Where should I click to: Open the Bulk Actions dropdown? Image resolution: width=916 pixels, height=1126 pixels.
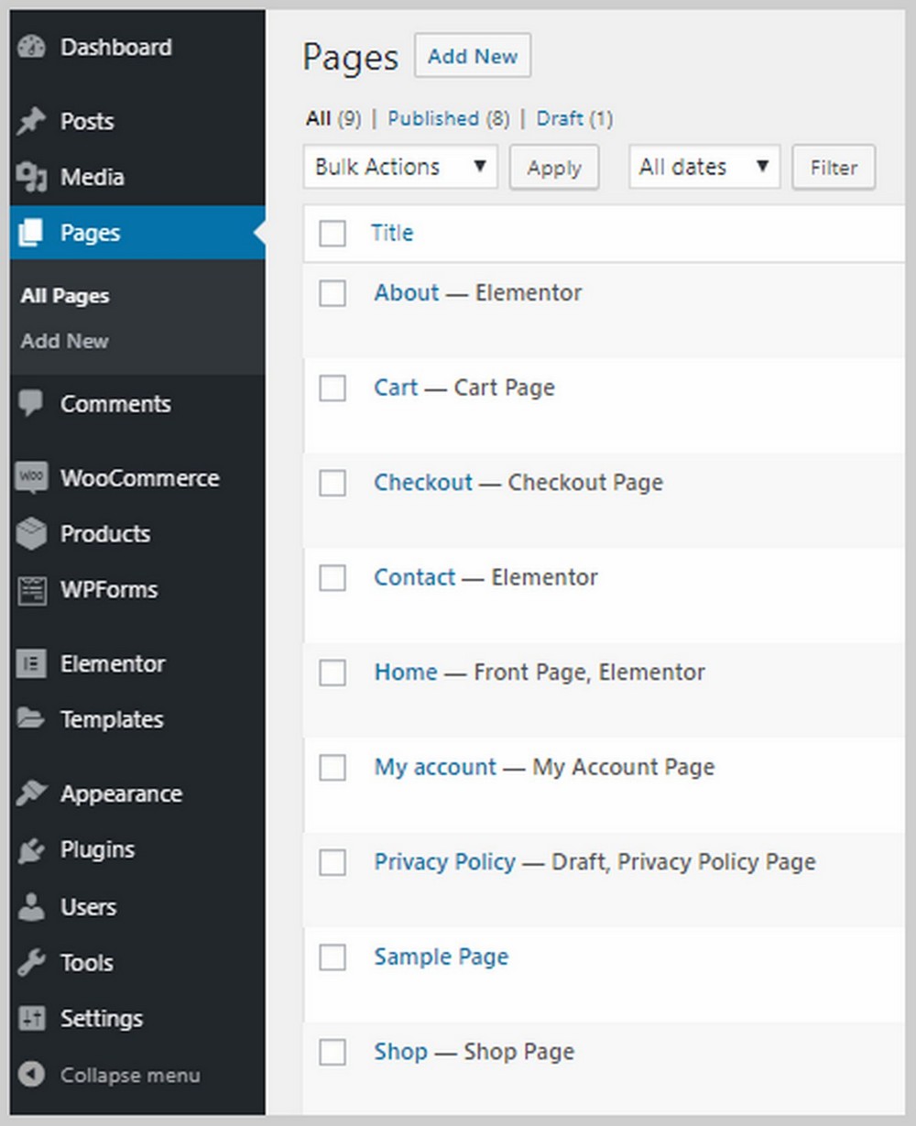399,167
